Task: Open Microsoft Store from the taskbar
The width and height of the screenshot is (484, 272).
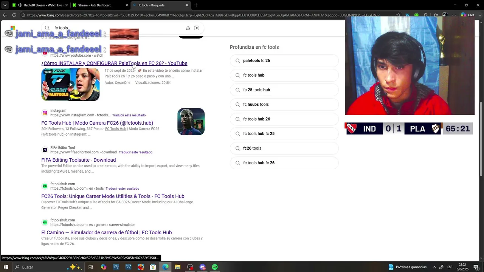Action: (x=153, y=267)
